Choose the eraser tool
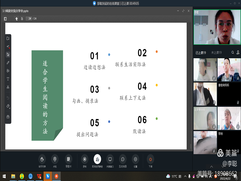 pos(8,106)
